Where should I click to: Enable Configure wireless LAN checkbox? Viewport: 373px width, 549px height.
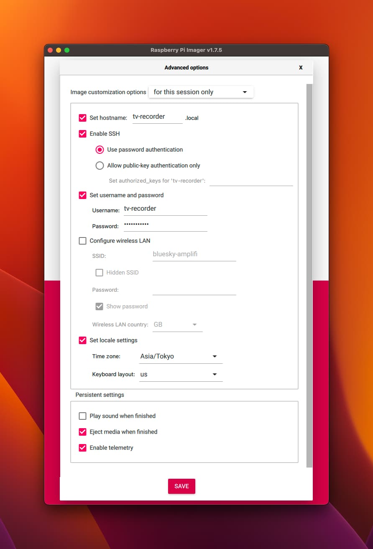[x=83, y=241]
